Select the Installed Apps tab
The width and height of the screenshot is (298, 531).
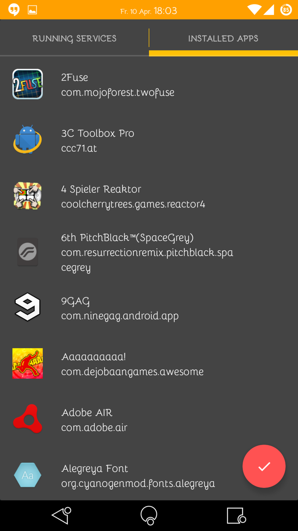(223, 38)
